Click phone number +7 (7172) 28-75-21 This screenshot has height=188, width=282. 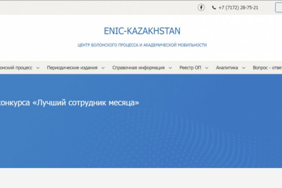coord(238,7)
